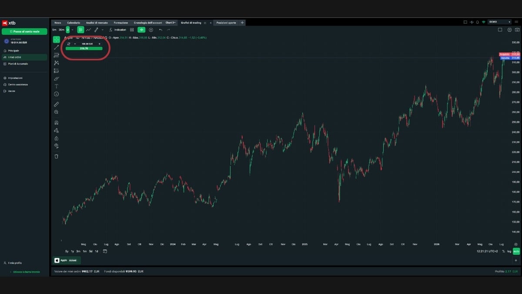This screenshot has height=294, width=522.
Task: Select the crosshair cursor tool
Action: pos(57,39)
